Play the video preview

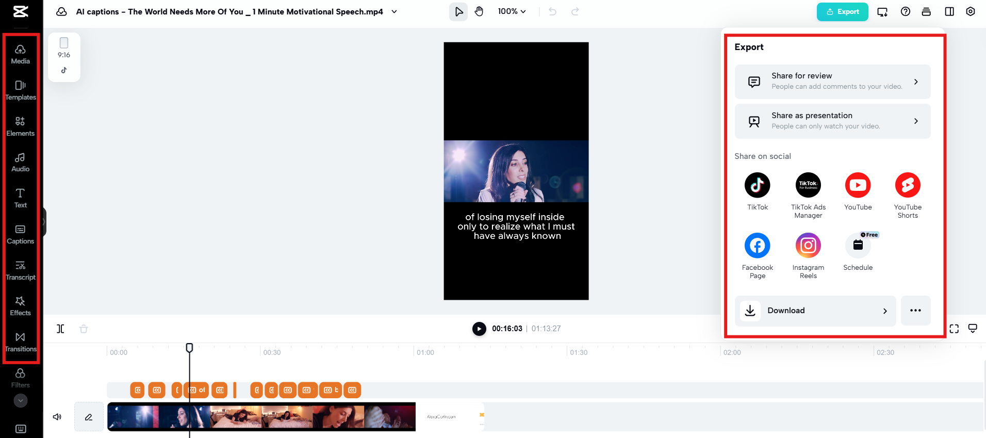tap(479, 329)
